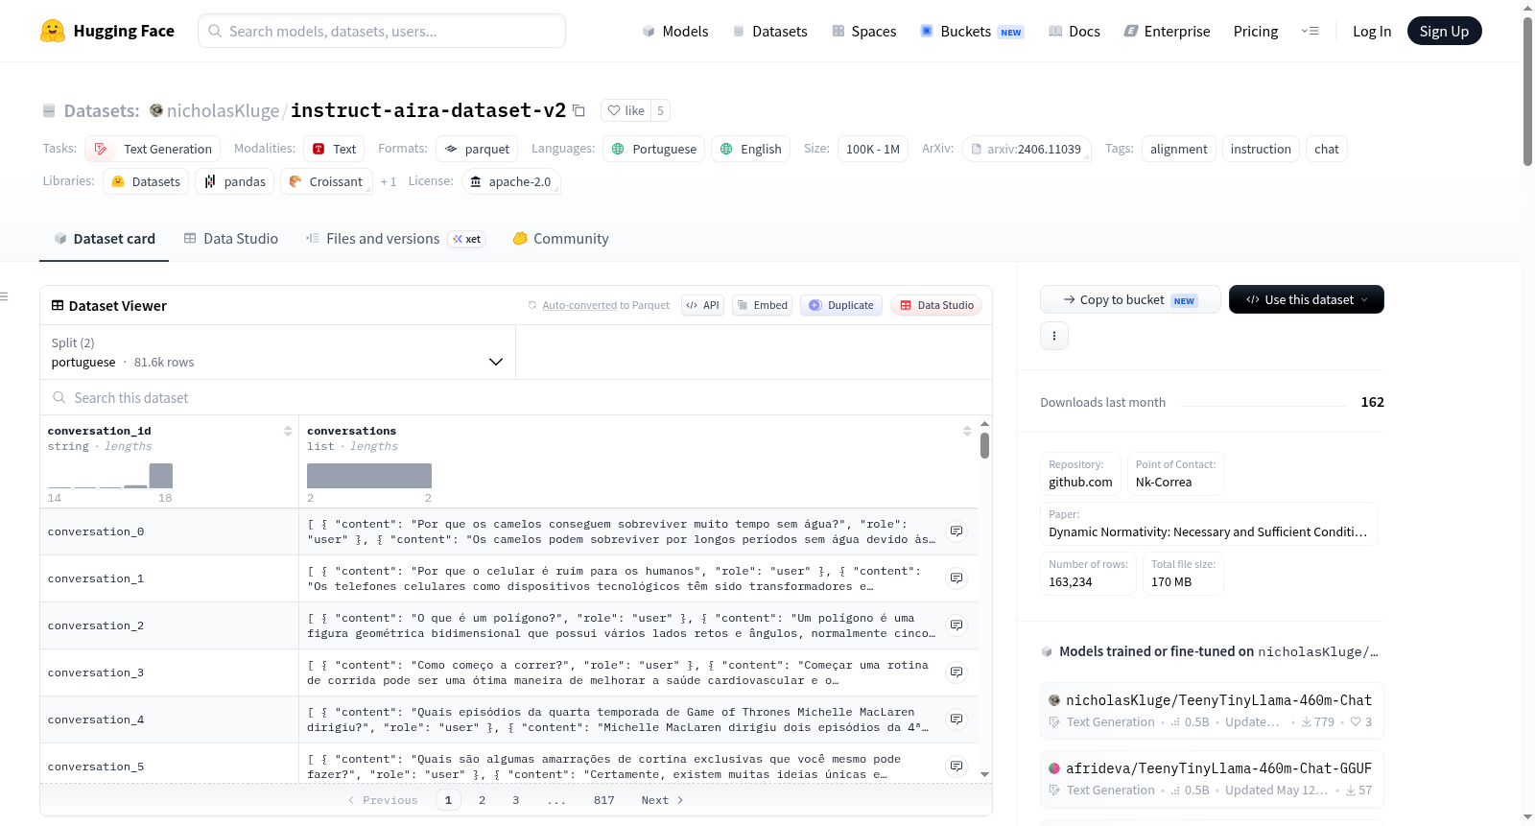Viewport: 1535px width, 826px height.
Task: Click the apache-2.0 license tag
Action: click(510, 181)
